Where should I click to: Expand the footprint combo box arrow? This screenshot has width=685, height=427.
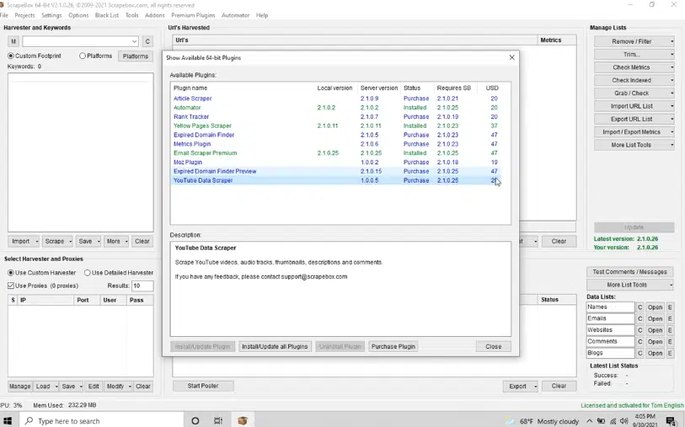point(134,41)
